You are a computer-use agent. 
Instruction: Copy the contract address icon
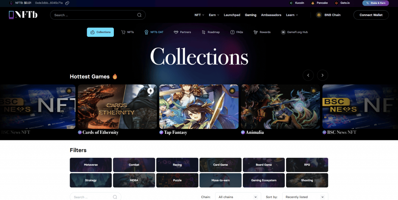click(67, 3)
